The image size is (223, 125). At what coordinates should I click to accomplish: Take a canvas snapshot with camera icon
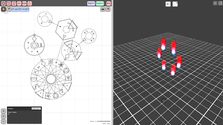[x=103, y=9]
